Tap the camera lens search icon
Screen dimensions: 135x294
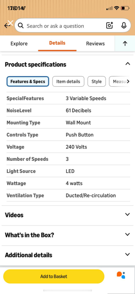(110, 25)
